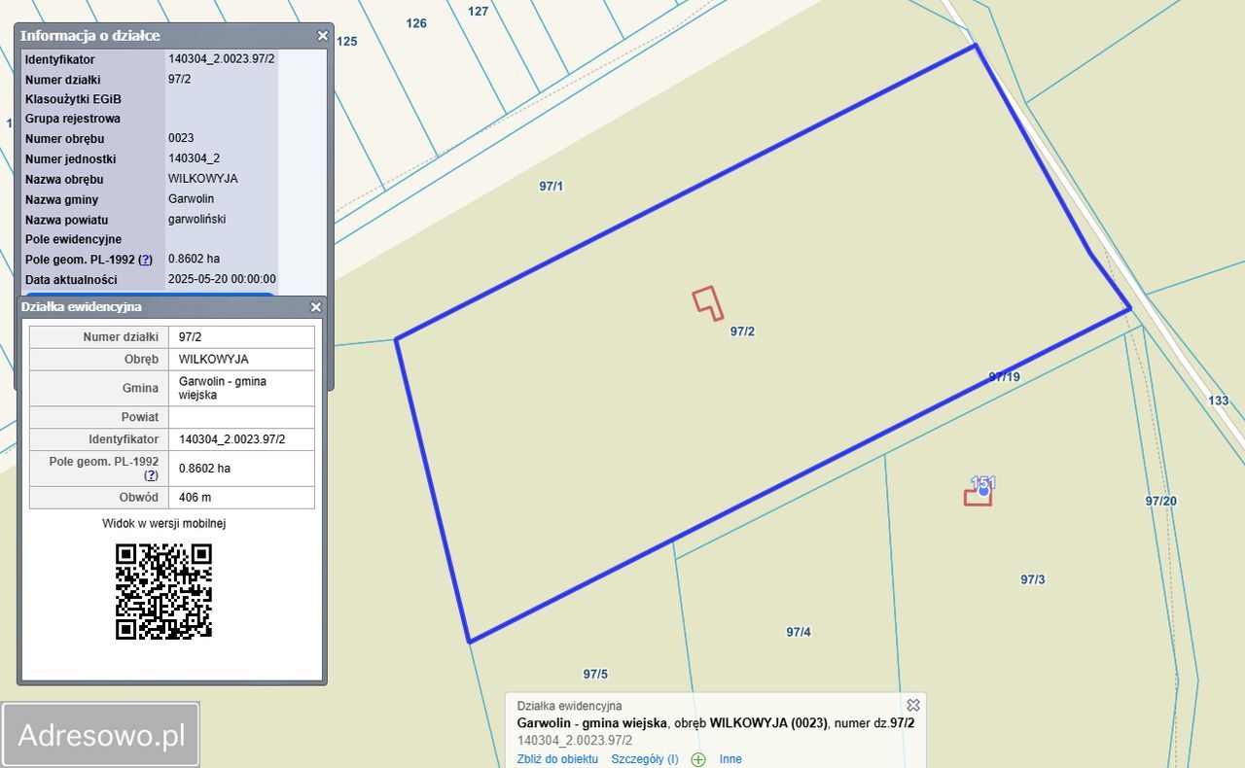Click the Obwód row header in the table
Image resolution: width=1245 pixels, height=768 pixels.
tap(98, 497)
